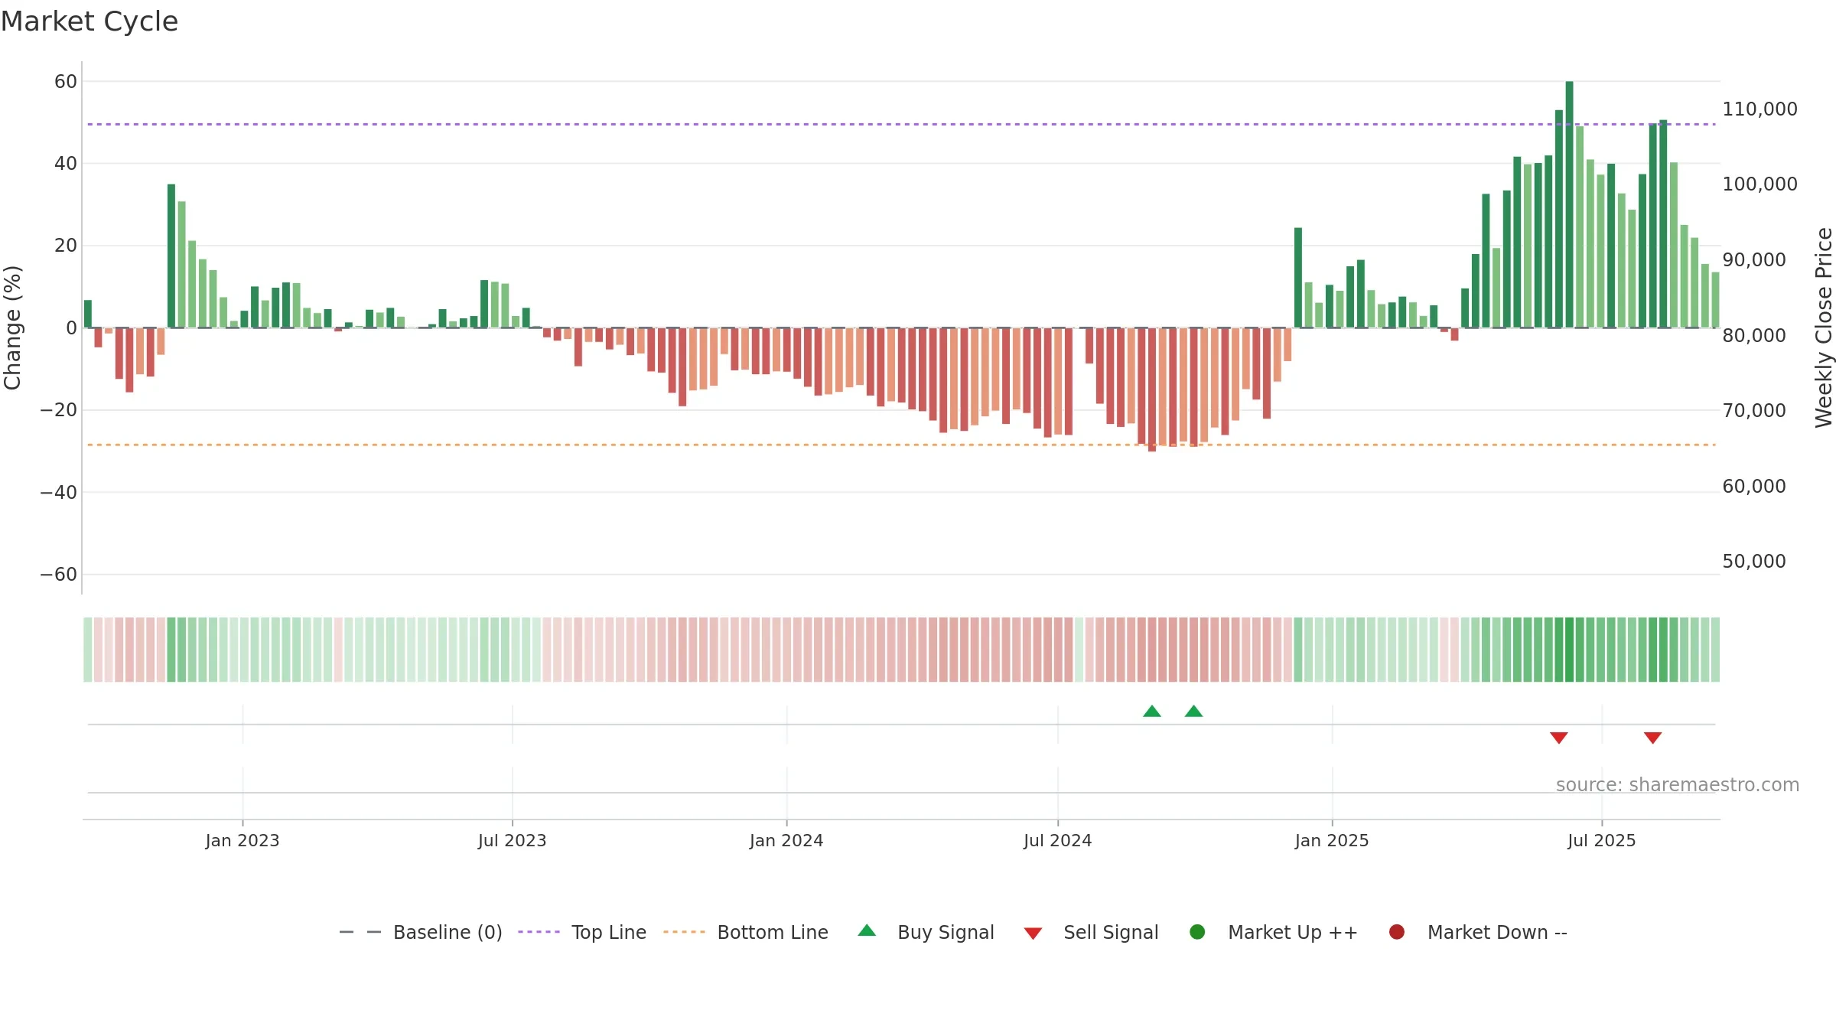Screen dimensions: 1836x1033
Task: Click the Jul 2025 x-axis label
Action: 1602,840
